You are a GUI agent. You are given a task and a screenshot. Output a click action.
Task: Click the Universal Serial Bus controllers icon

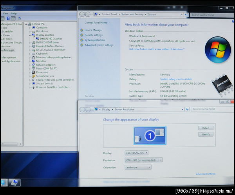(34, 87)
